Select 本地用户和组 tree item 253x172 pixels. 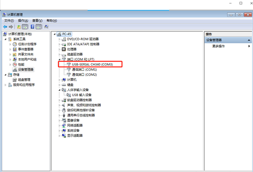27,60
